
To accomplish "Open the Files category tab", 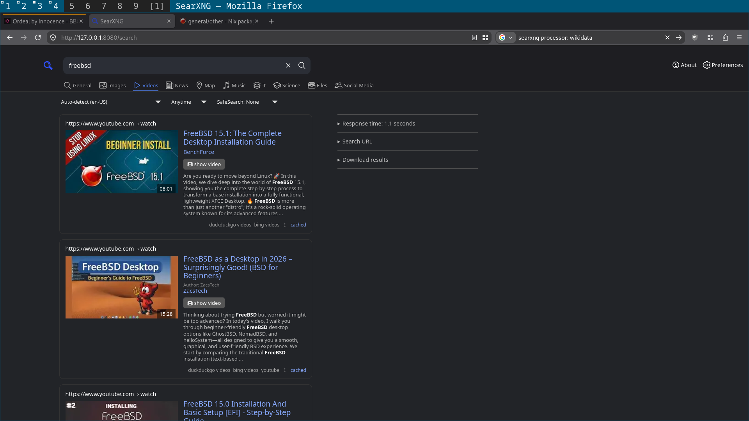I will click(318, 85).
